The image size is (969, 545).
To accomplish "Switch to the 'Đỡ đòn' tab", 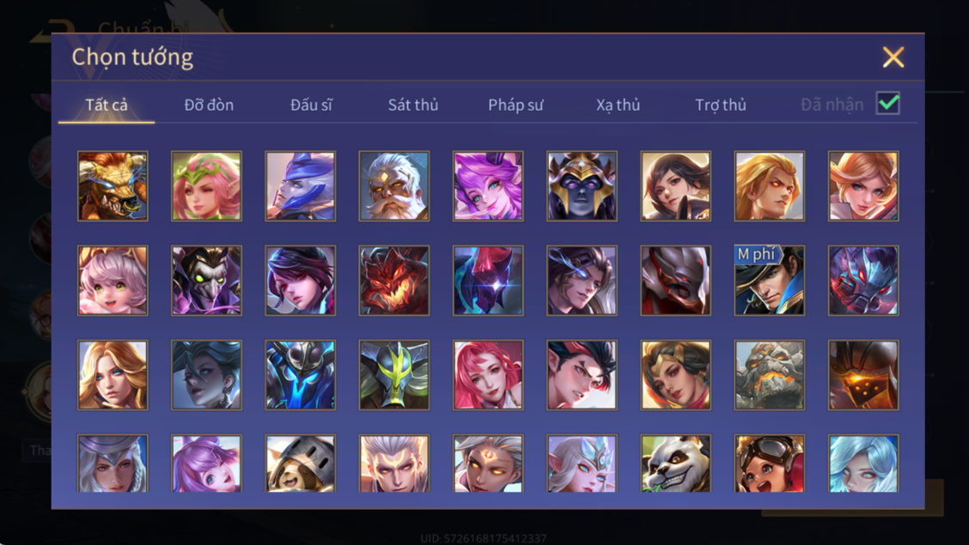I will 209,105.
